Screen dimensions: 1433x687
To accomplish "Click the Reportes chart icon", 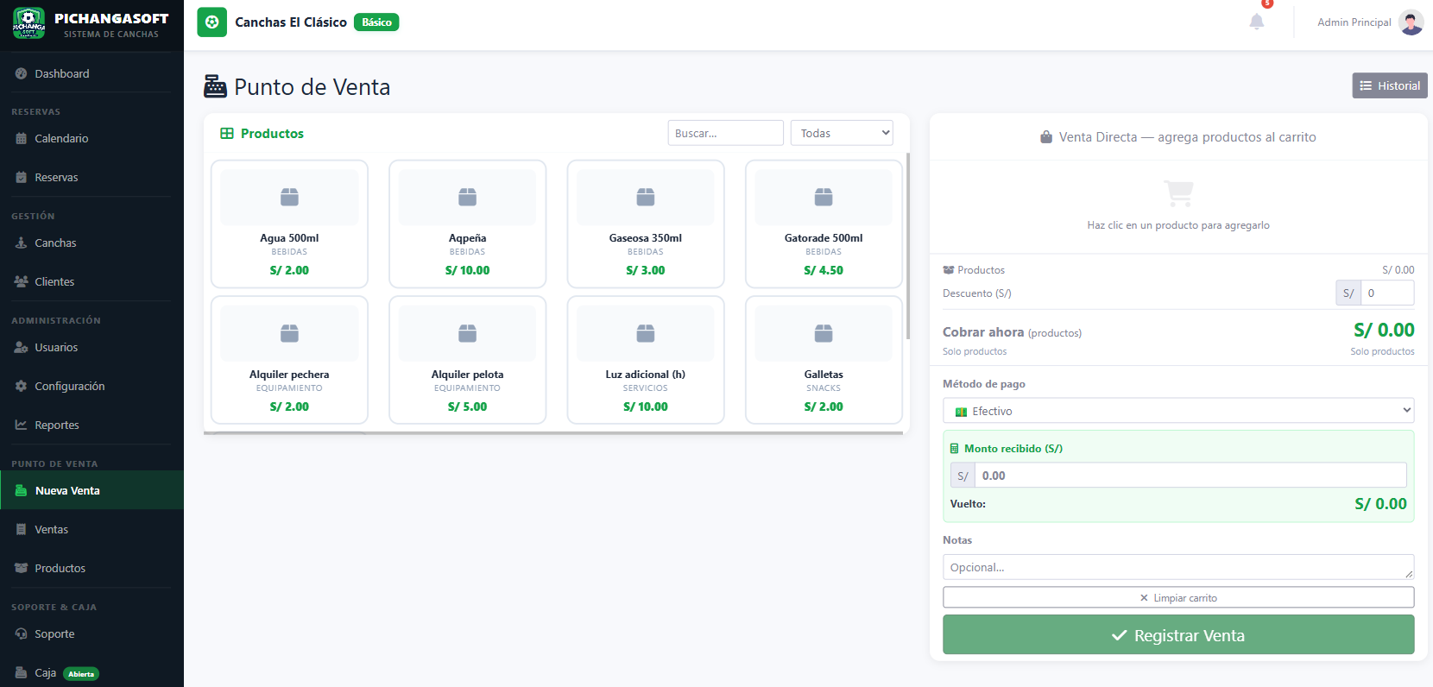I will [21, 425].
